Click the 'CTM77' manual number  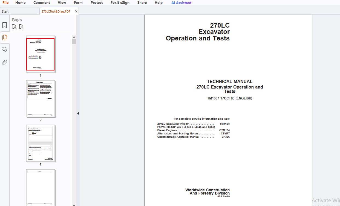tap(225, 134)
